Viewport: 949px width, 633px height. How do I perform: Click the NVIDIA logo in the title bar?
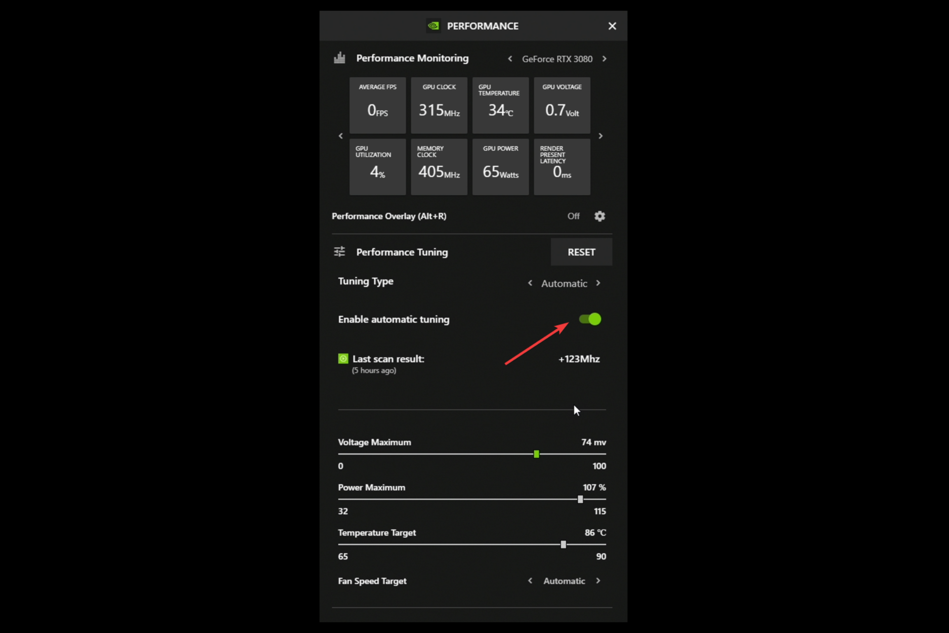coord(433,26)
